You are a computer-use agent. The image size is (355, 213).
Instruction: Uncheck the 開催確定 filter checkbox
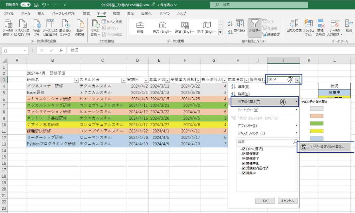pos(244,154)
